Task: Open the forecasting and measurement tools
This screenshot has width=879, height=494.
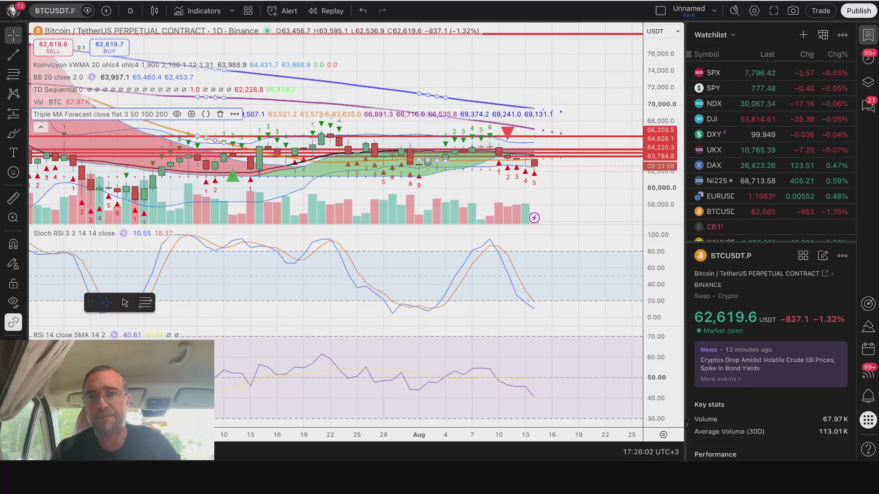Action: tap(13, 113)
